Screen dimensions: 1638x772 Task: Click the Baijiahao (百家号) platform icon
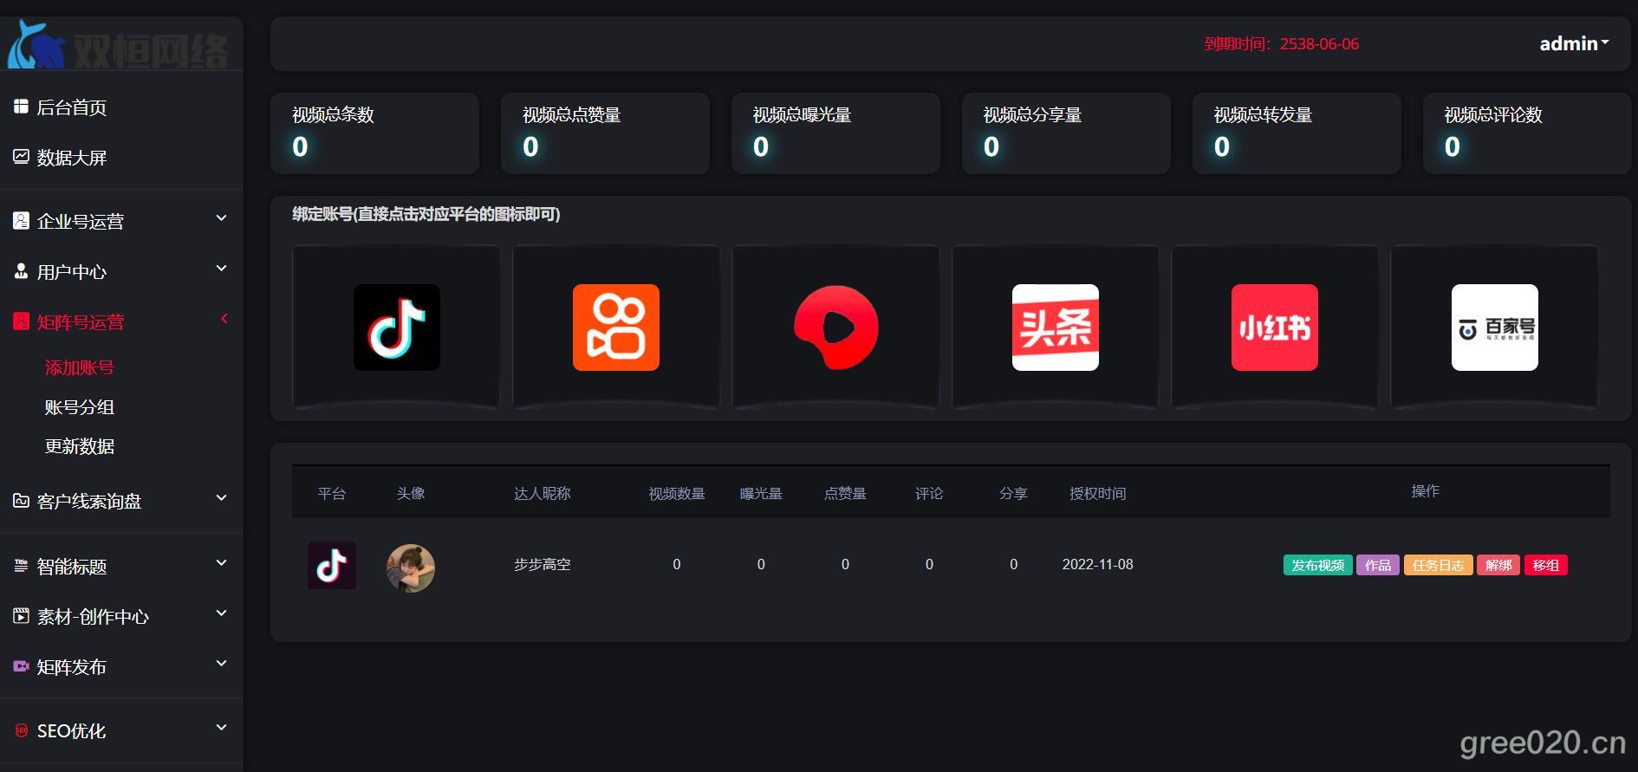click(1494, 328)
